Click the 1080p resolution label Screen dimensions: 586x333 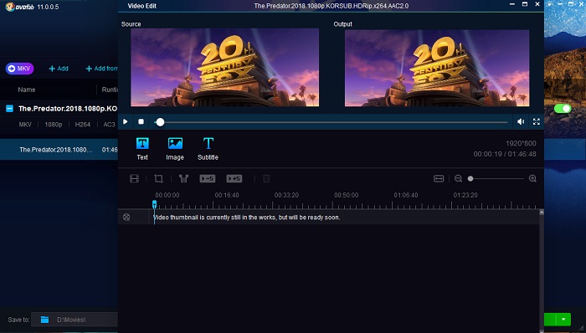pyautogui.click(x=54, y=125)
